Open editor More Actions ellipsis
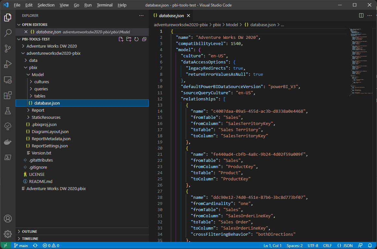The height and width of the screenshot is (249, 377). click(370, 15)
